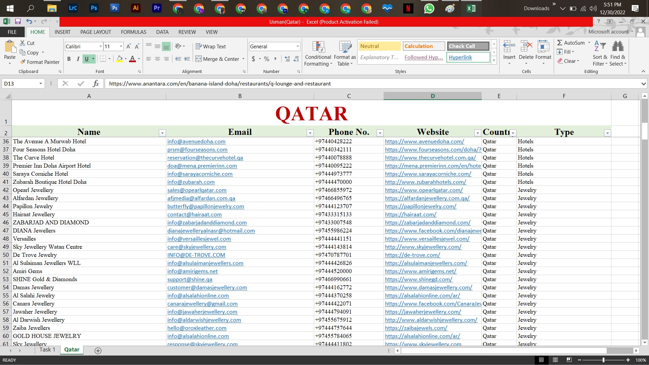Toggle italic formatting
Viewport: 649px width, 365px height.
pyautogui.click(x=78, y=59)
